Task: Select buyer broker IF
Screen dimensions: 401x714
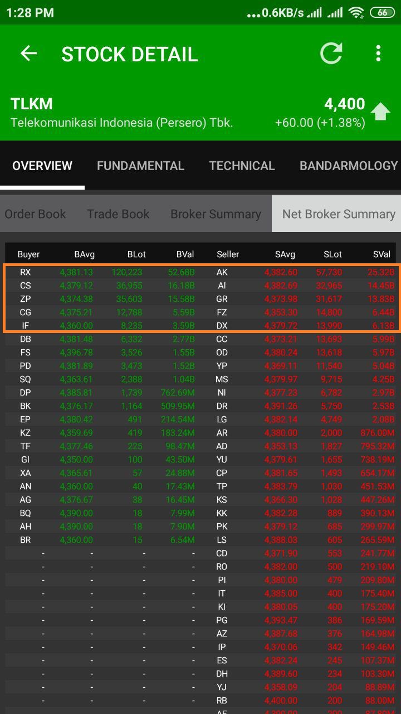Action: (25, 326)
